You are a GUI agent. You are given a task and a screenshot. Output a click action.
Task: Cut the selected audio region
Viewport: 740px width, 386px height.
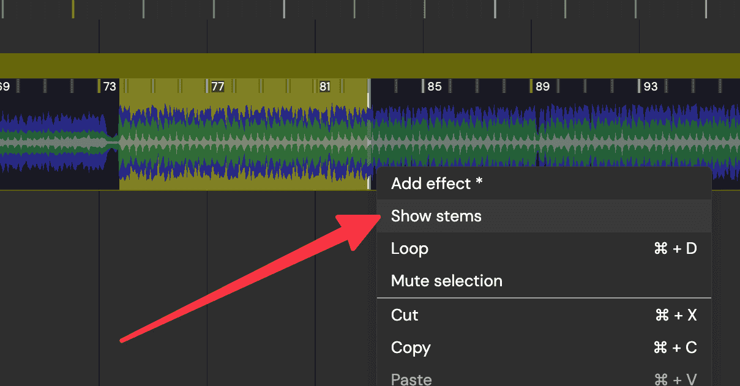tap(404, 315)
